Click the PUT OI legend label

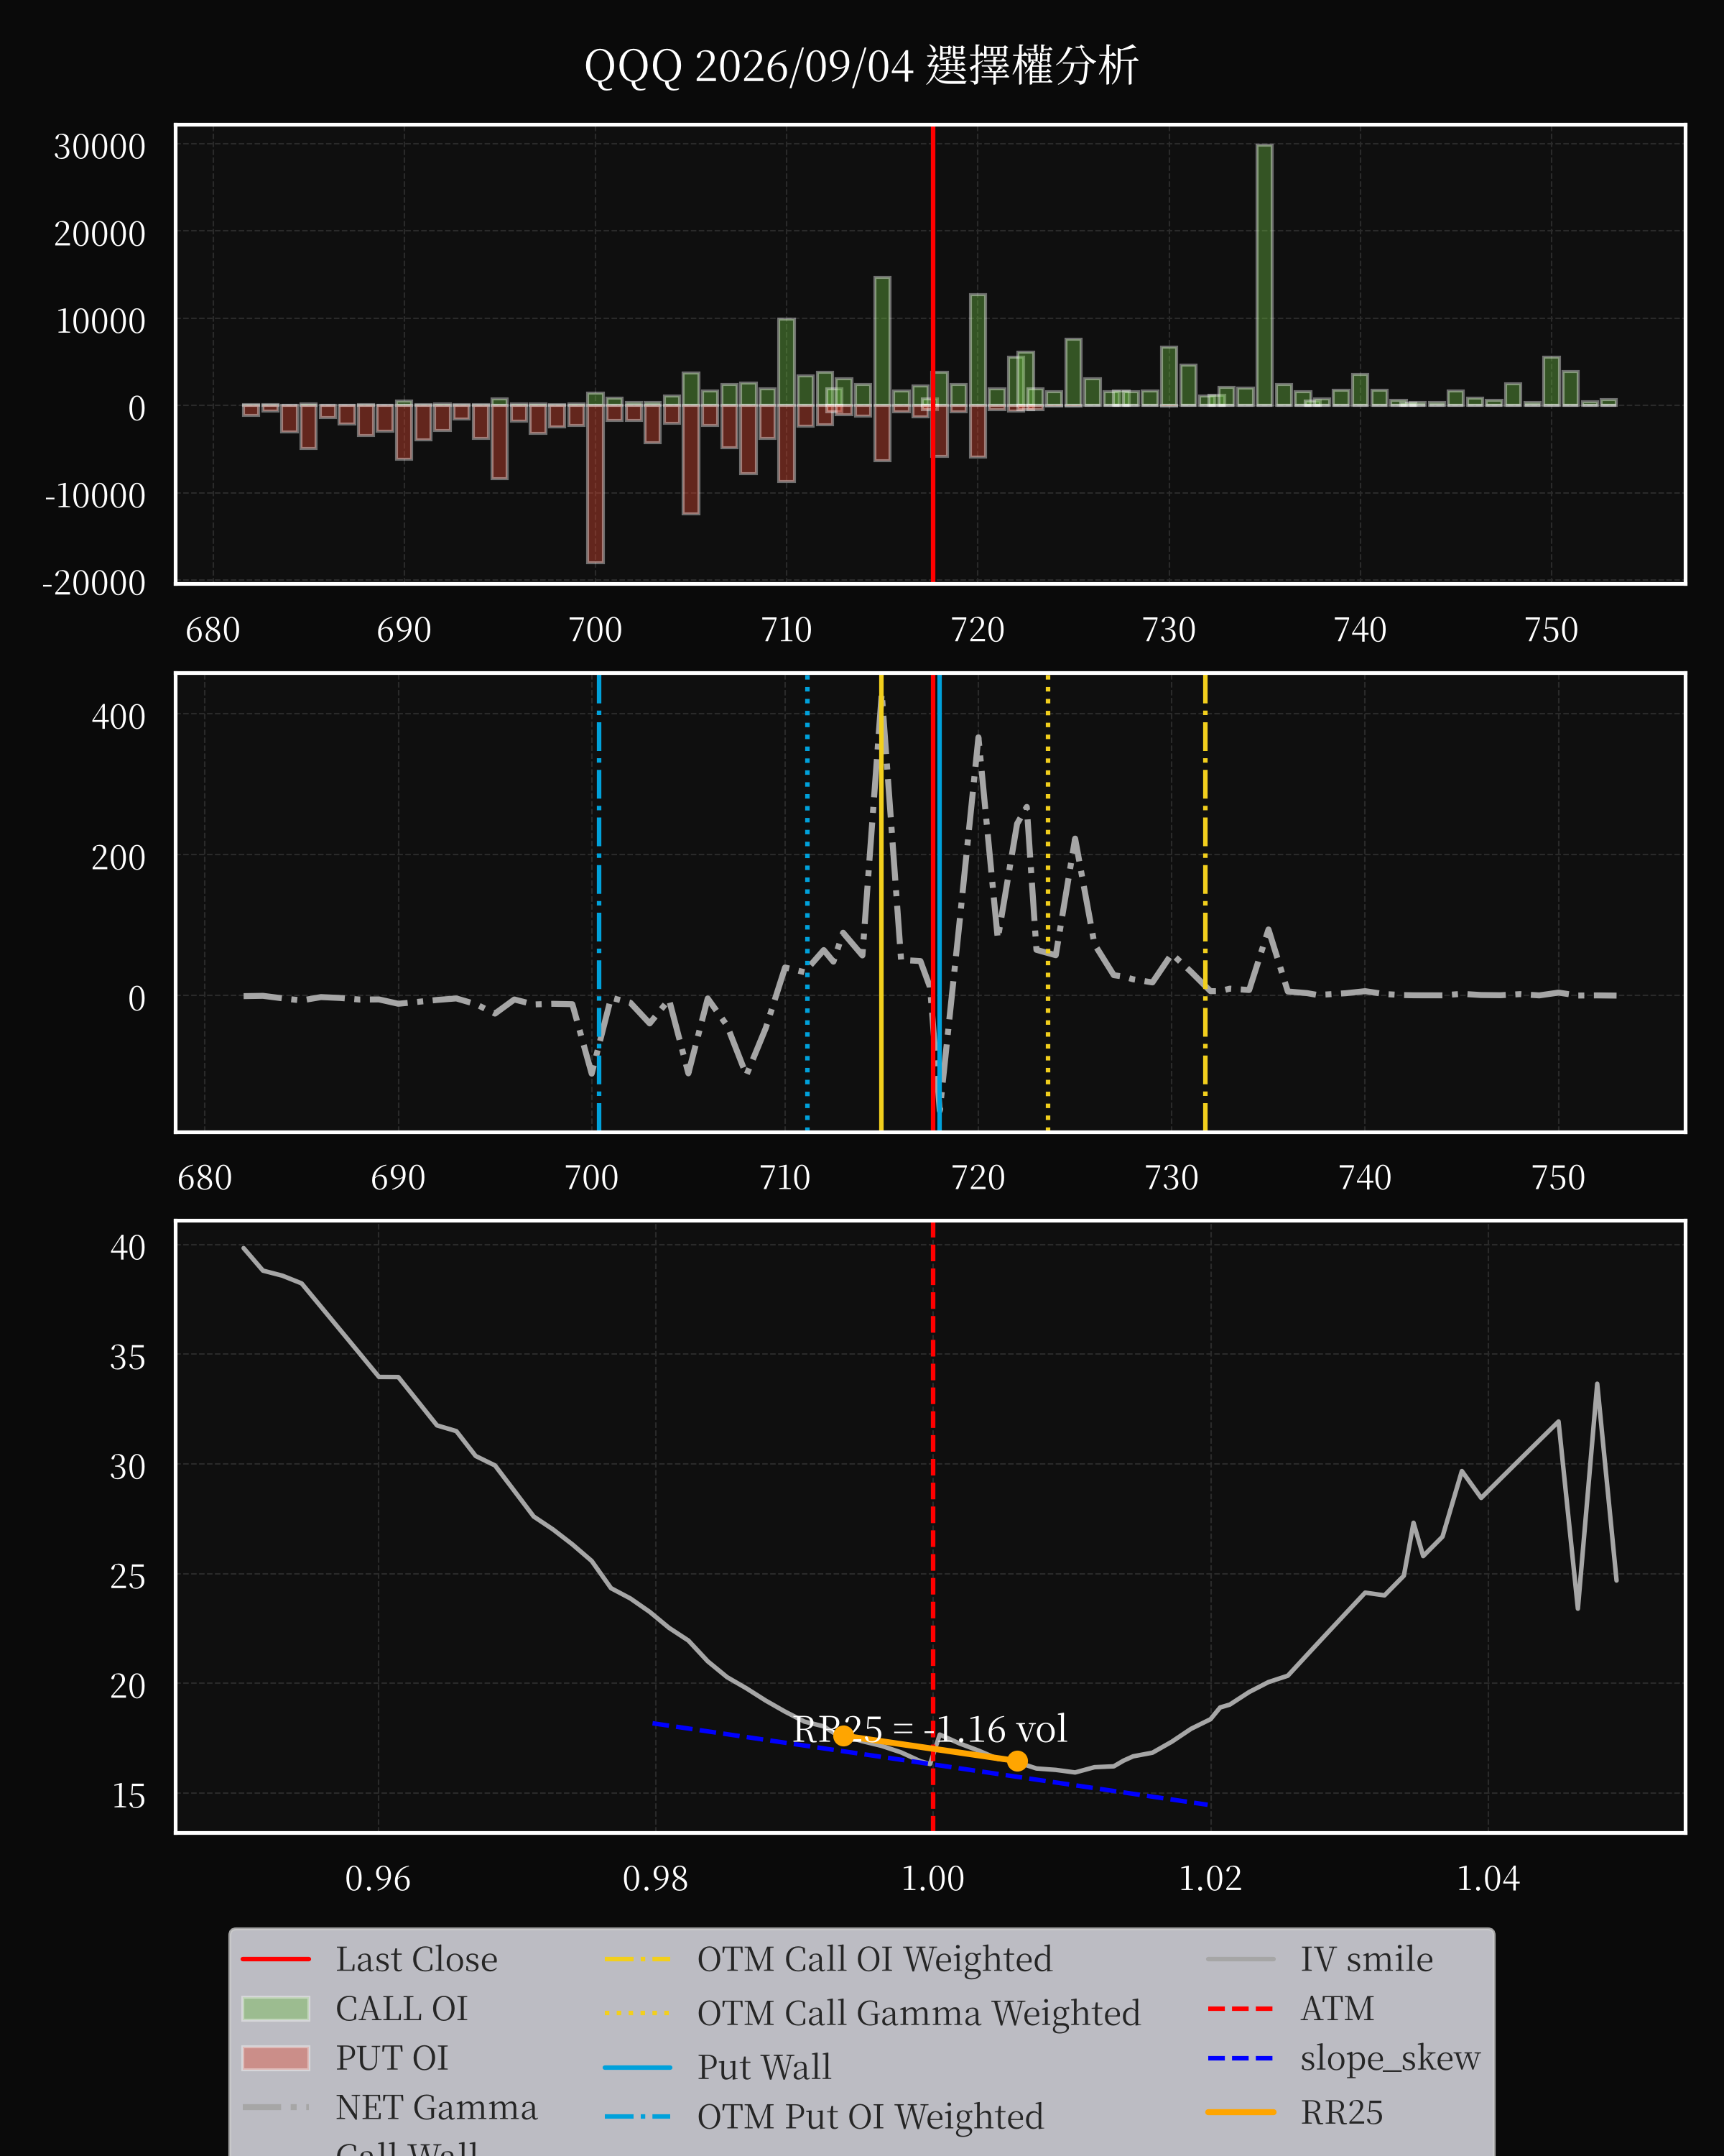[391, 2058]
